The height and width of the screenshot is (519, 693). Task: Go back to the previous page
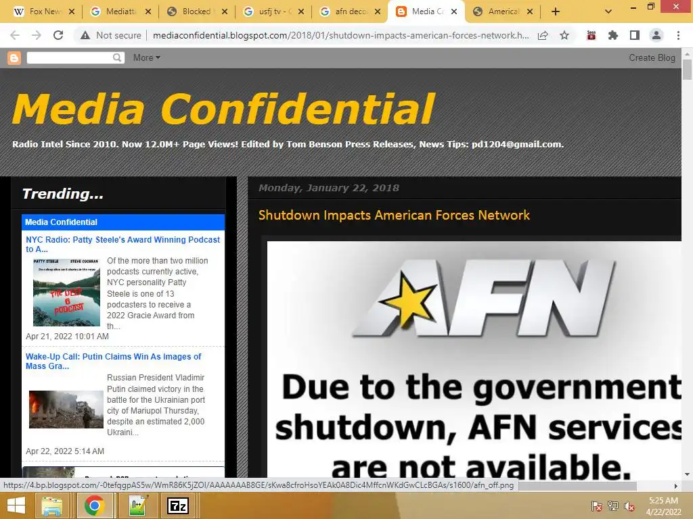pyautogui.click(x=15, y=35)
